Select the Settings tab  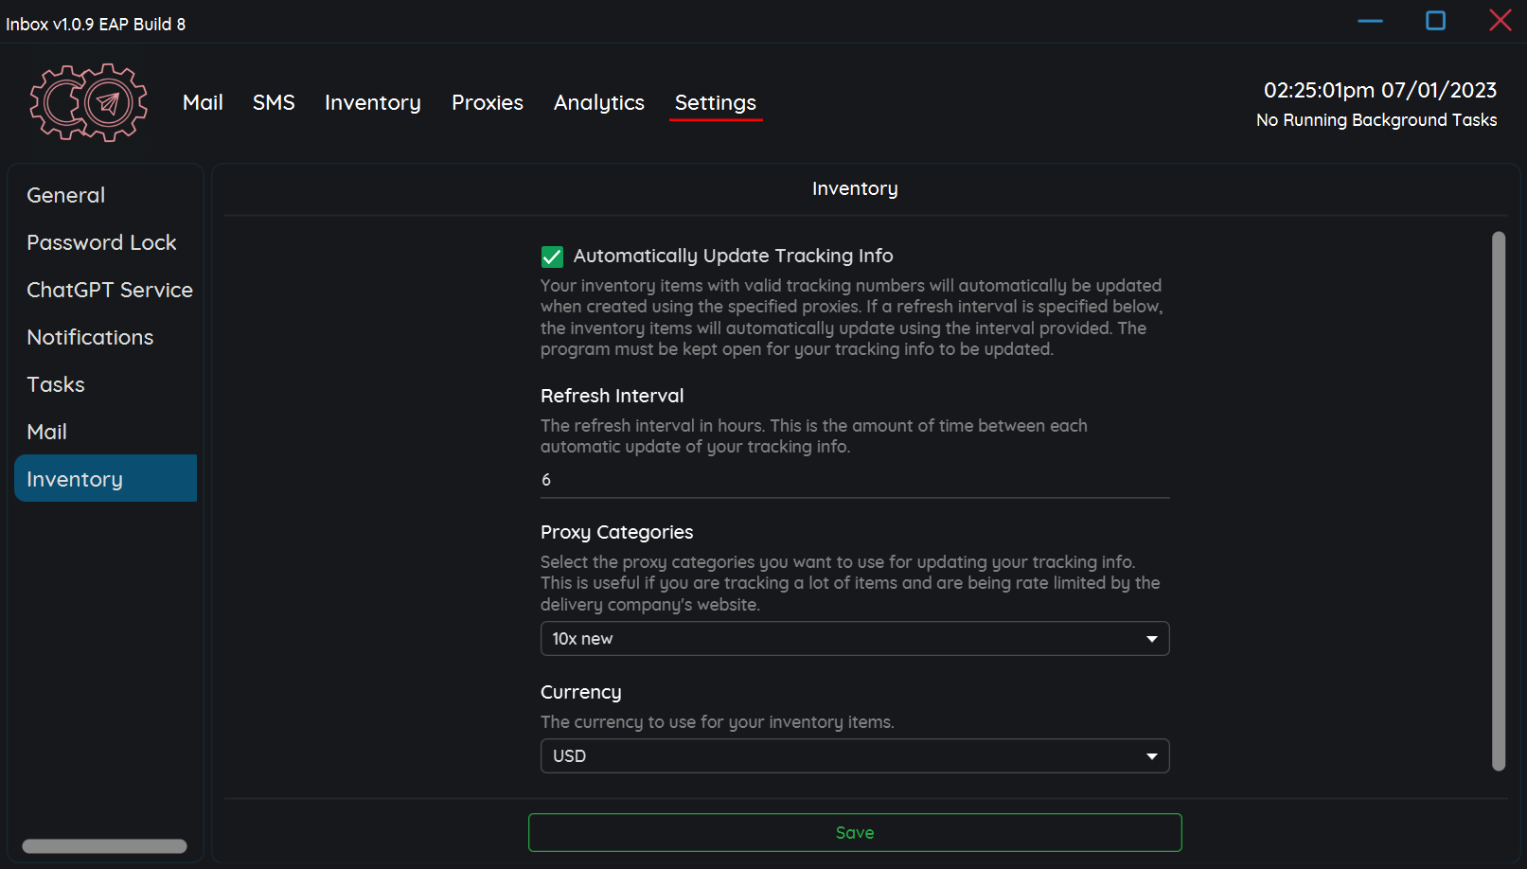[x=715, y=102]
